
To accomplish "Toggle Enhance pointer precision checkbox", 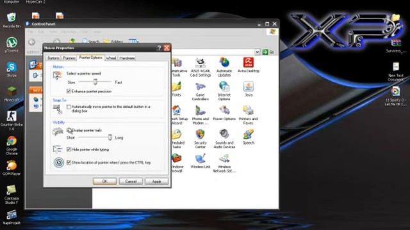I will click(69, 91).
